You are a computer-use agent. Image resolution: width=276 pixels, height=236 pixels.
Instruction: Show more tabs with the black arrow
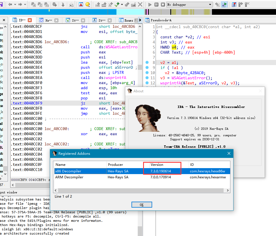pos(140,20)
